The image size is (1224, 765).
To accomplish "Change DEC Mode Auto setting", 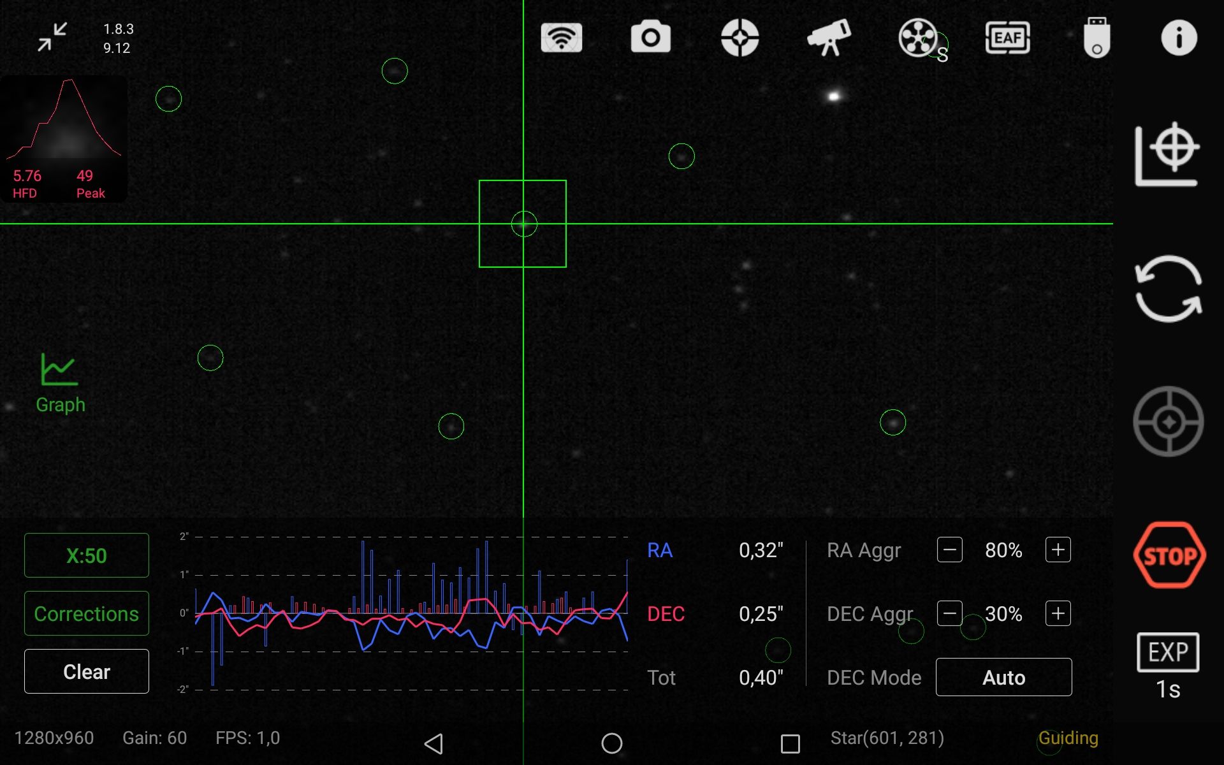I will click(x=1004, y=677).
